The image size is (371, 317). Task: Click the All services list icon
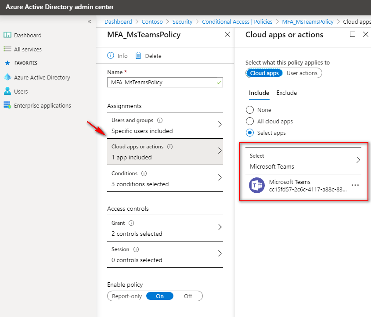7,49
